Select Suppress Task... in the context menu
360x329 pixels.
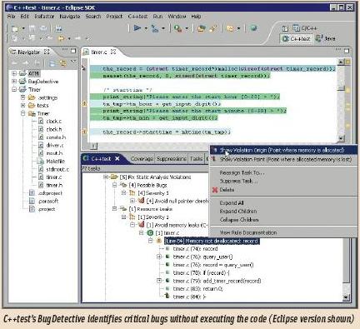(x=238, y=181)
